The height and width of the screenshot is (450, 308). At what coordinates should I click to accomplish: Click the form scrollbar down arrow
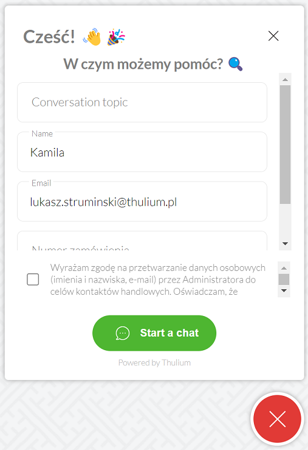[285, 244]
